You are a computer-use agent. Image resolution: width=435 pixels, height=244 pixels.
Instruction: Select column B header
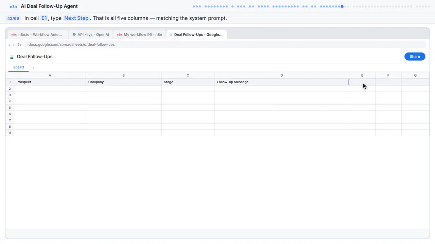(x=124, y=76)
